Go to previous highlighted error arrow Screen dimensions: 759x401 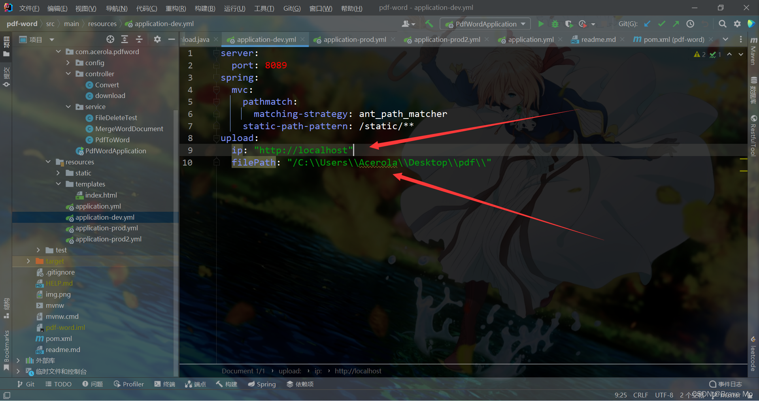click(729, 55)
